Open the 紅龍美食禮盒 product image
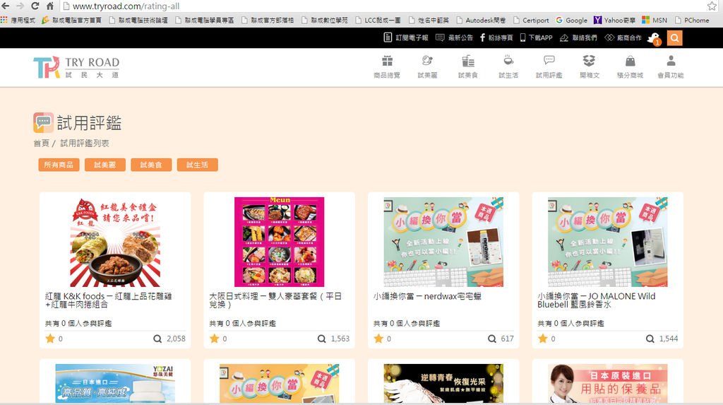Viewport: 723px width, 405px height. tap(115, 242)
